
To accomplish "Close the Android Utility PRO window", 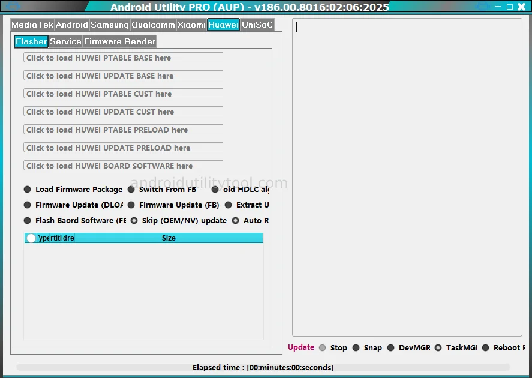I will 522,7.
